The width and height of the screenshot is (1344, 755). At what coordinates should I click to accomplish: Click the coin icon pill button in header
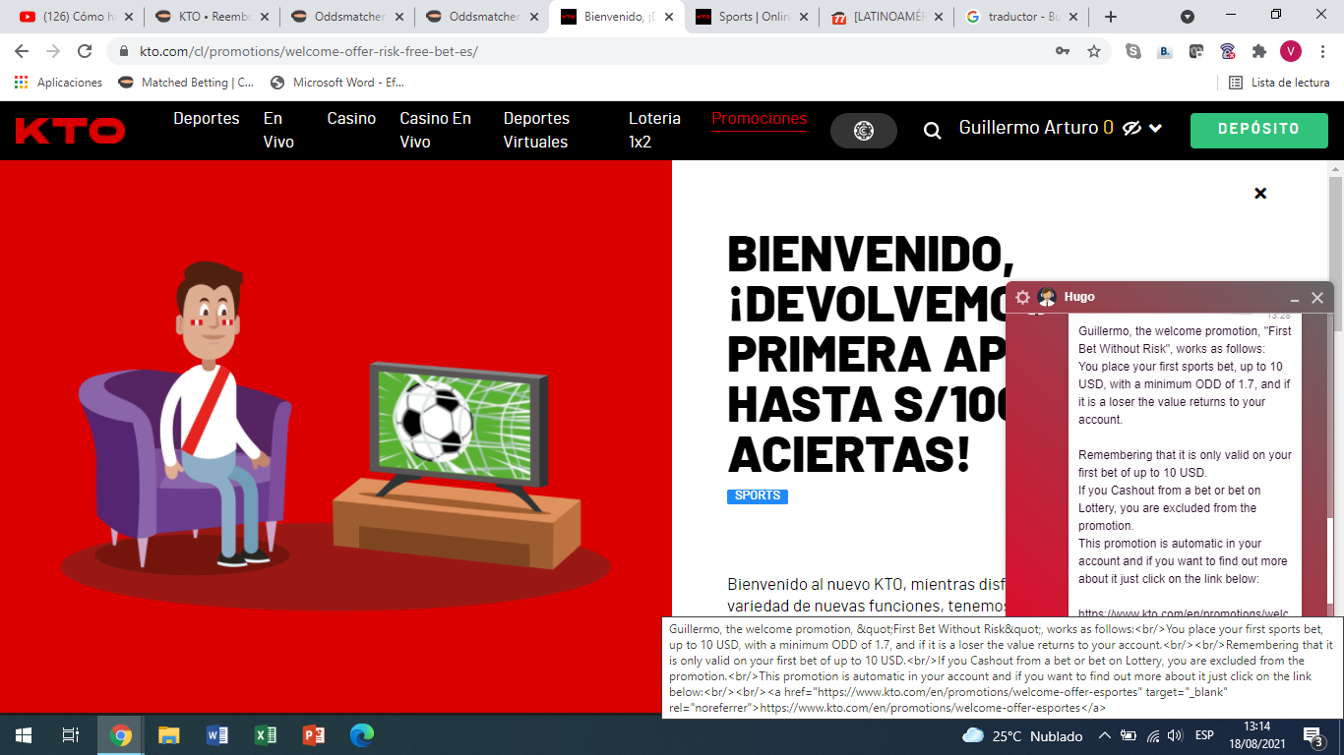point(864,131)
